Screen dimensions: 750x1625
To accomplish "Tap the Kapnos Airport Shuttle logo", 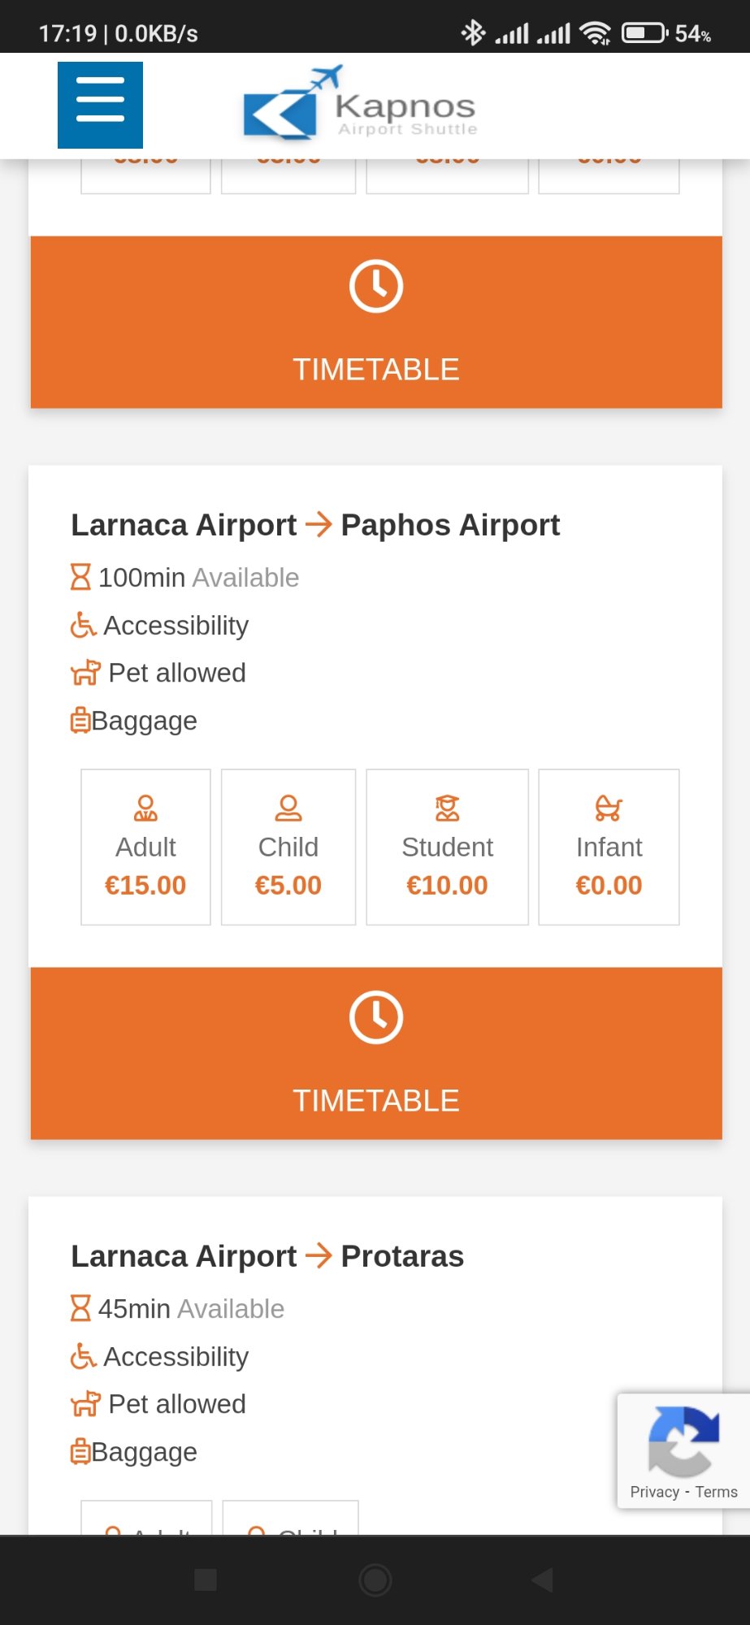I will 360,106.
